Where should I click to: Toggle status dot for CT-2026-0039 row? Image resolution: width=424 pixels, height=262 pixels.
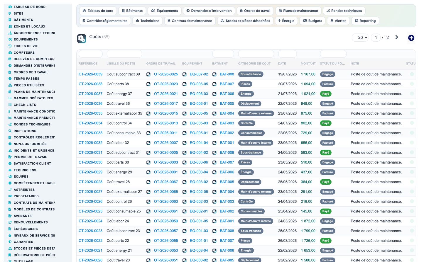(x=412, y=74)
